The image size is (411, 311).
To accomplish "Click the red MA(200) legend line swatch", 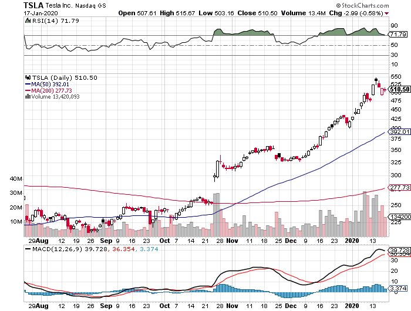I will tap(28, 90).
